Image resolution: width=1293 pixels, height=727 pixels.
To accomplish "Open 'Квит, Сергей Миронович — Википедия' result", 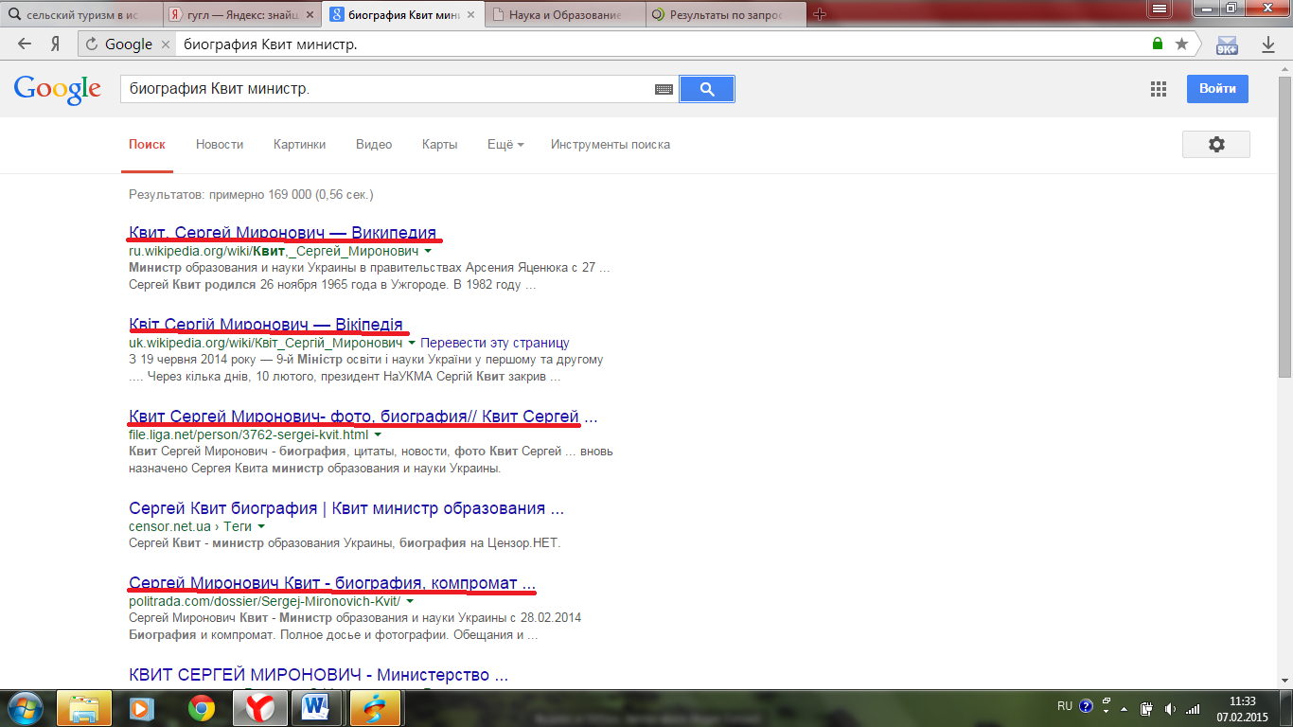I will (x=282, y=233).
